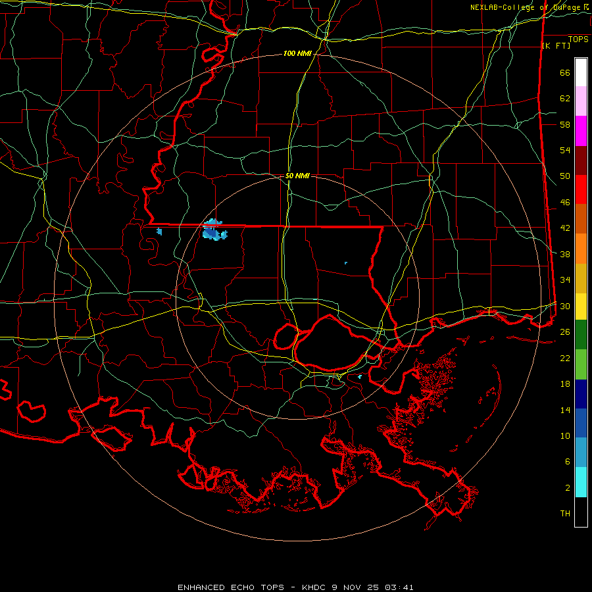Click the magenta legend swatch
The image size is (592, 592).
point(581,131)
